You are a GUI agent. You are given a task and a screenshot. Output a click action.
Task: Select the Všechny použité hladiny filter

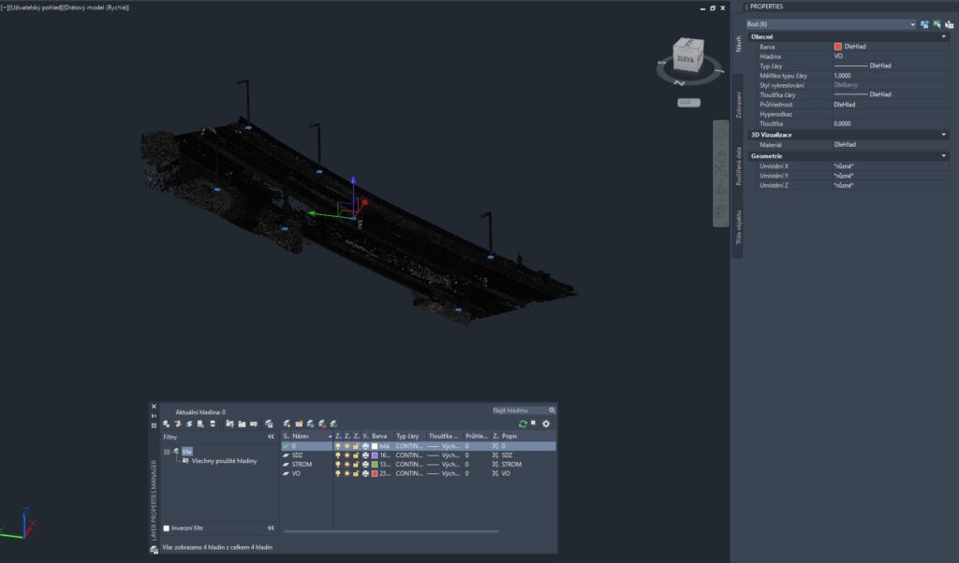coord(223,460)
